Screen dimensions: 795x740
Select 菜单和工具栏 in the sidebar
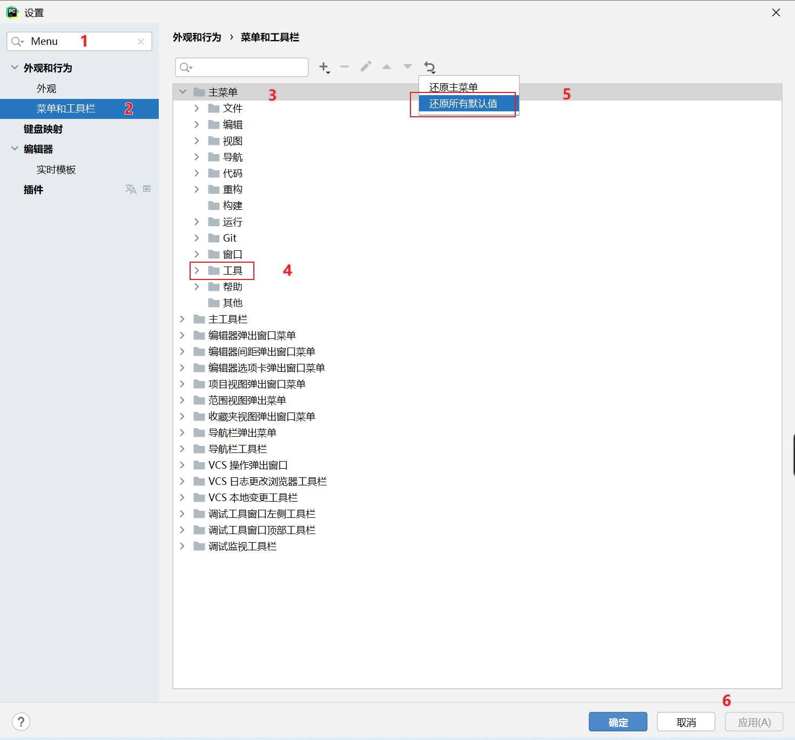click(79, 109)
